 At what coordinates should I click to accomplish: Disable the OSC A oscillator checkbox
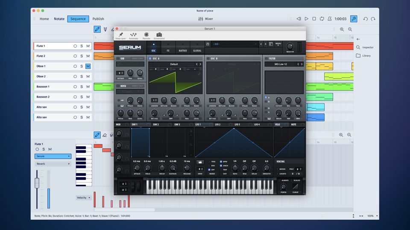(150, 59)
